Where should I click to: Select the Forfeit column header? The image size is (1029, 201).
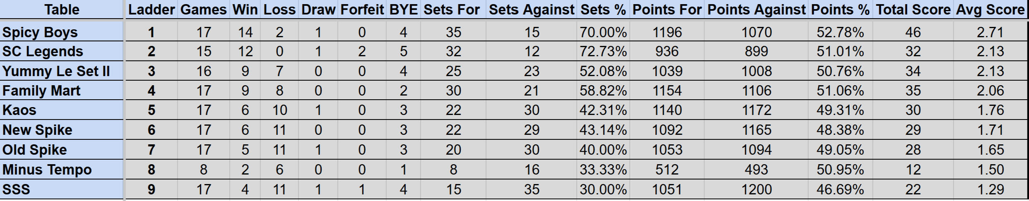[x=362, y=10]
